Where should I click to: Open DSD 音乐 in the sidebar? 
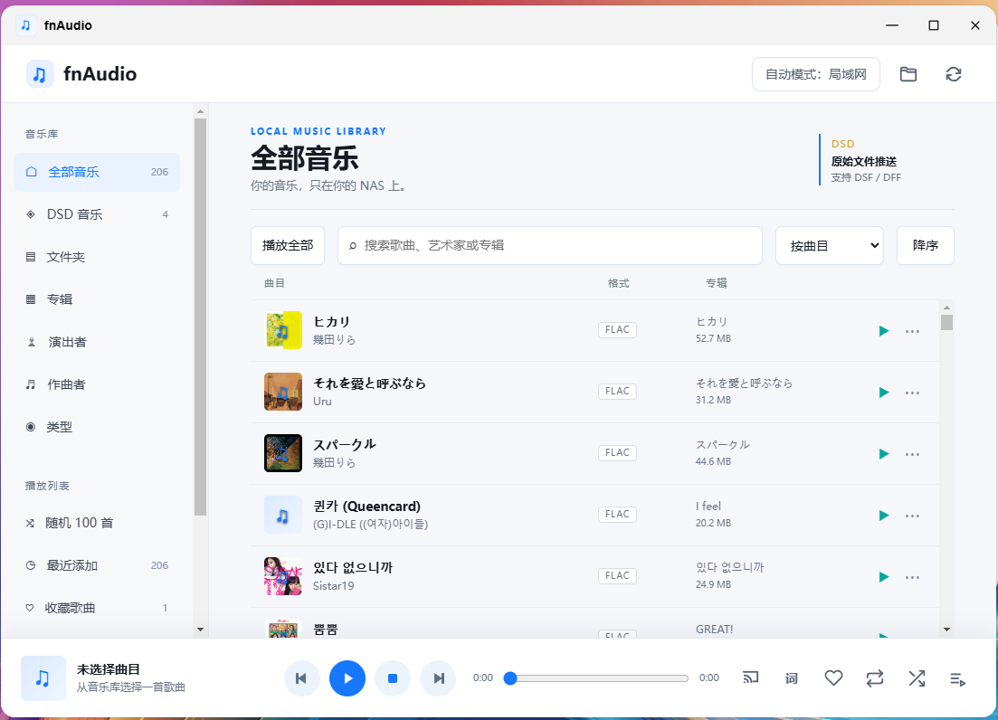97,214
